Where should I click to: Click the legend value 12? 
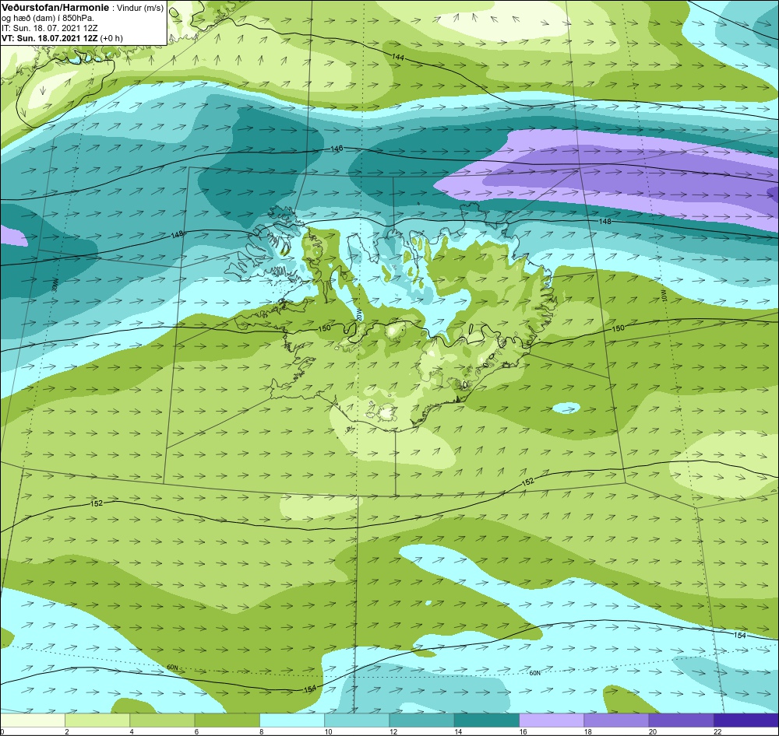click(393, 731)
